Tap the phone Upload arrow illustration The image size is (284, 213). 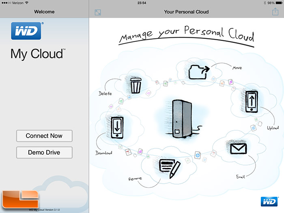click(252, 101)
